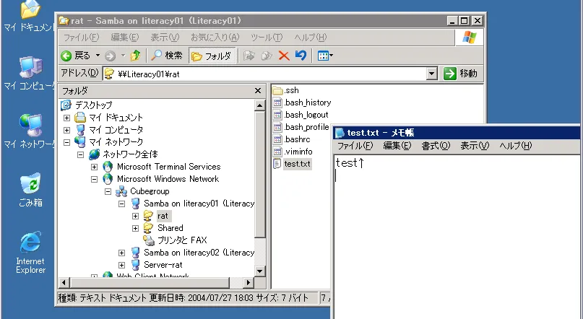Open Notepad's ヘルプ(H) menu
The width and height of the screenshot is (583, 319).
click(x=516, y=146)
